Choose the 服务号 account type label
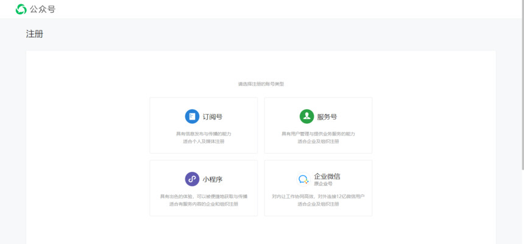The width and height of the screenshot is (524, 244). pos(327,117)
